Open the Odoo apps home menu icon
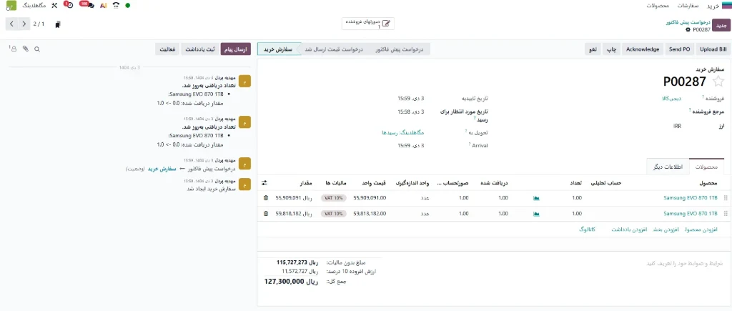This screenshot has width=732, height=311. (x=726, y=6)
